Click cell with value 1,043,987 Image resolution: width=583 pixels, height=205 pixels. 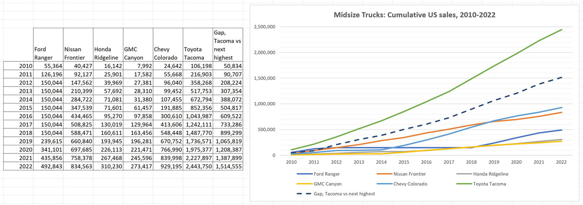click(198, 116)
